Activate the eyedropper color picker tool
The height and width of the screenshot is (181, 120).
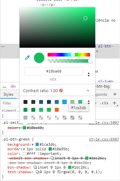pyautogui.click(x=27, y=58)
